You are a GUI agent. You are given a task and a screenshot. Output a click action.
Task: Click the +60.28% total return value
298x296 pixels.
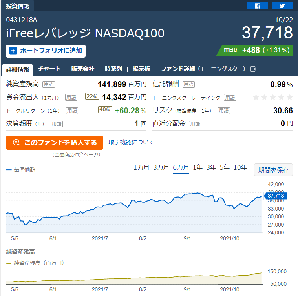tap(131, 111)
